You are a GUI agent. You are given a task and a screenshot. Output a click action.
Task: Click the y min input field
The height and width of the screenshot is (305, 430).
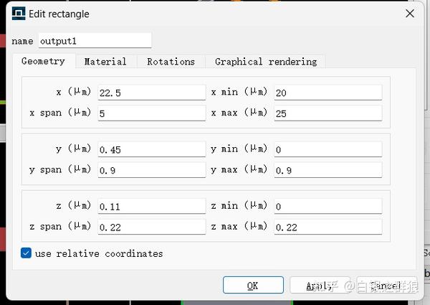tap(328, 149)
